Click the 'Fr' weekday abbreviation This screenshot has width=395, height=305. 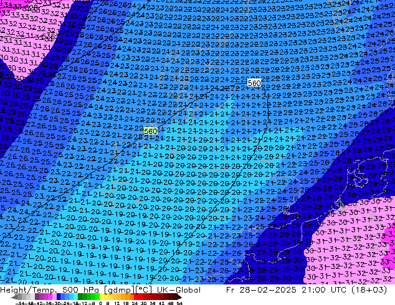pos(231,290)
